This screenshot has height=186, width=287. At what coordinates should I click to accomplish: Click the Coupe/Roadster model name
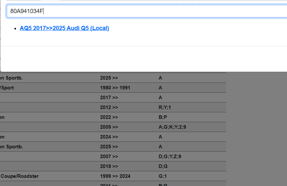pos(19,176)
